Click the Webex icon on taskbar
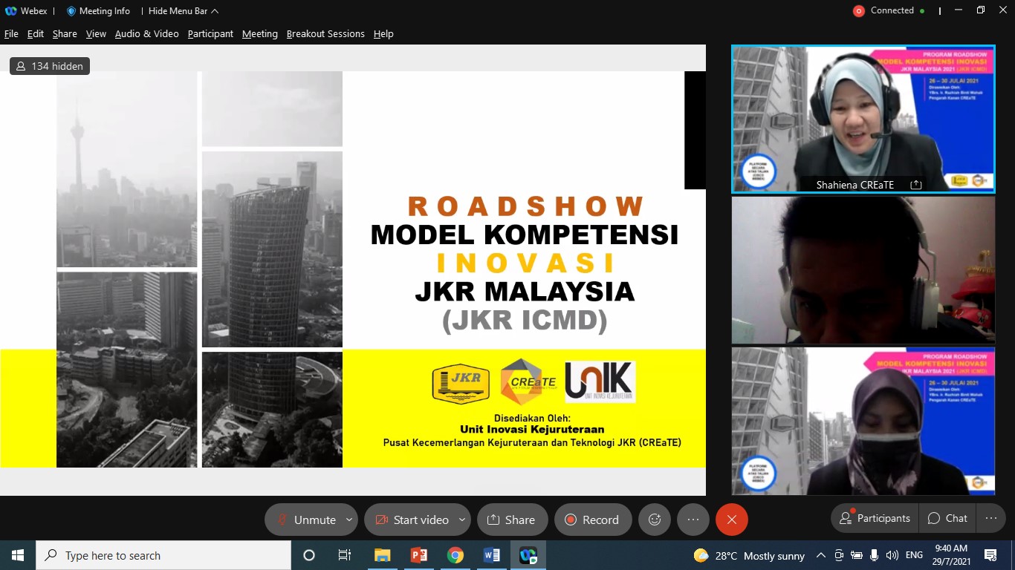This screenshot has height=570, width=1015. [528, 555]
